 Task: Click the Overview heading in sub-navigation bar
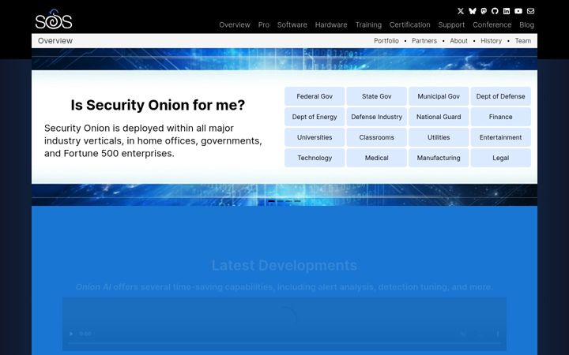point(55,41)
